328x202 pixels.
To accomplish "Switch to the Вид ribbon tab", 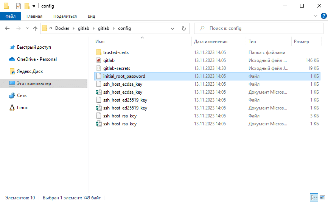I will 92,16.
